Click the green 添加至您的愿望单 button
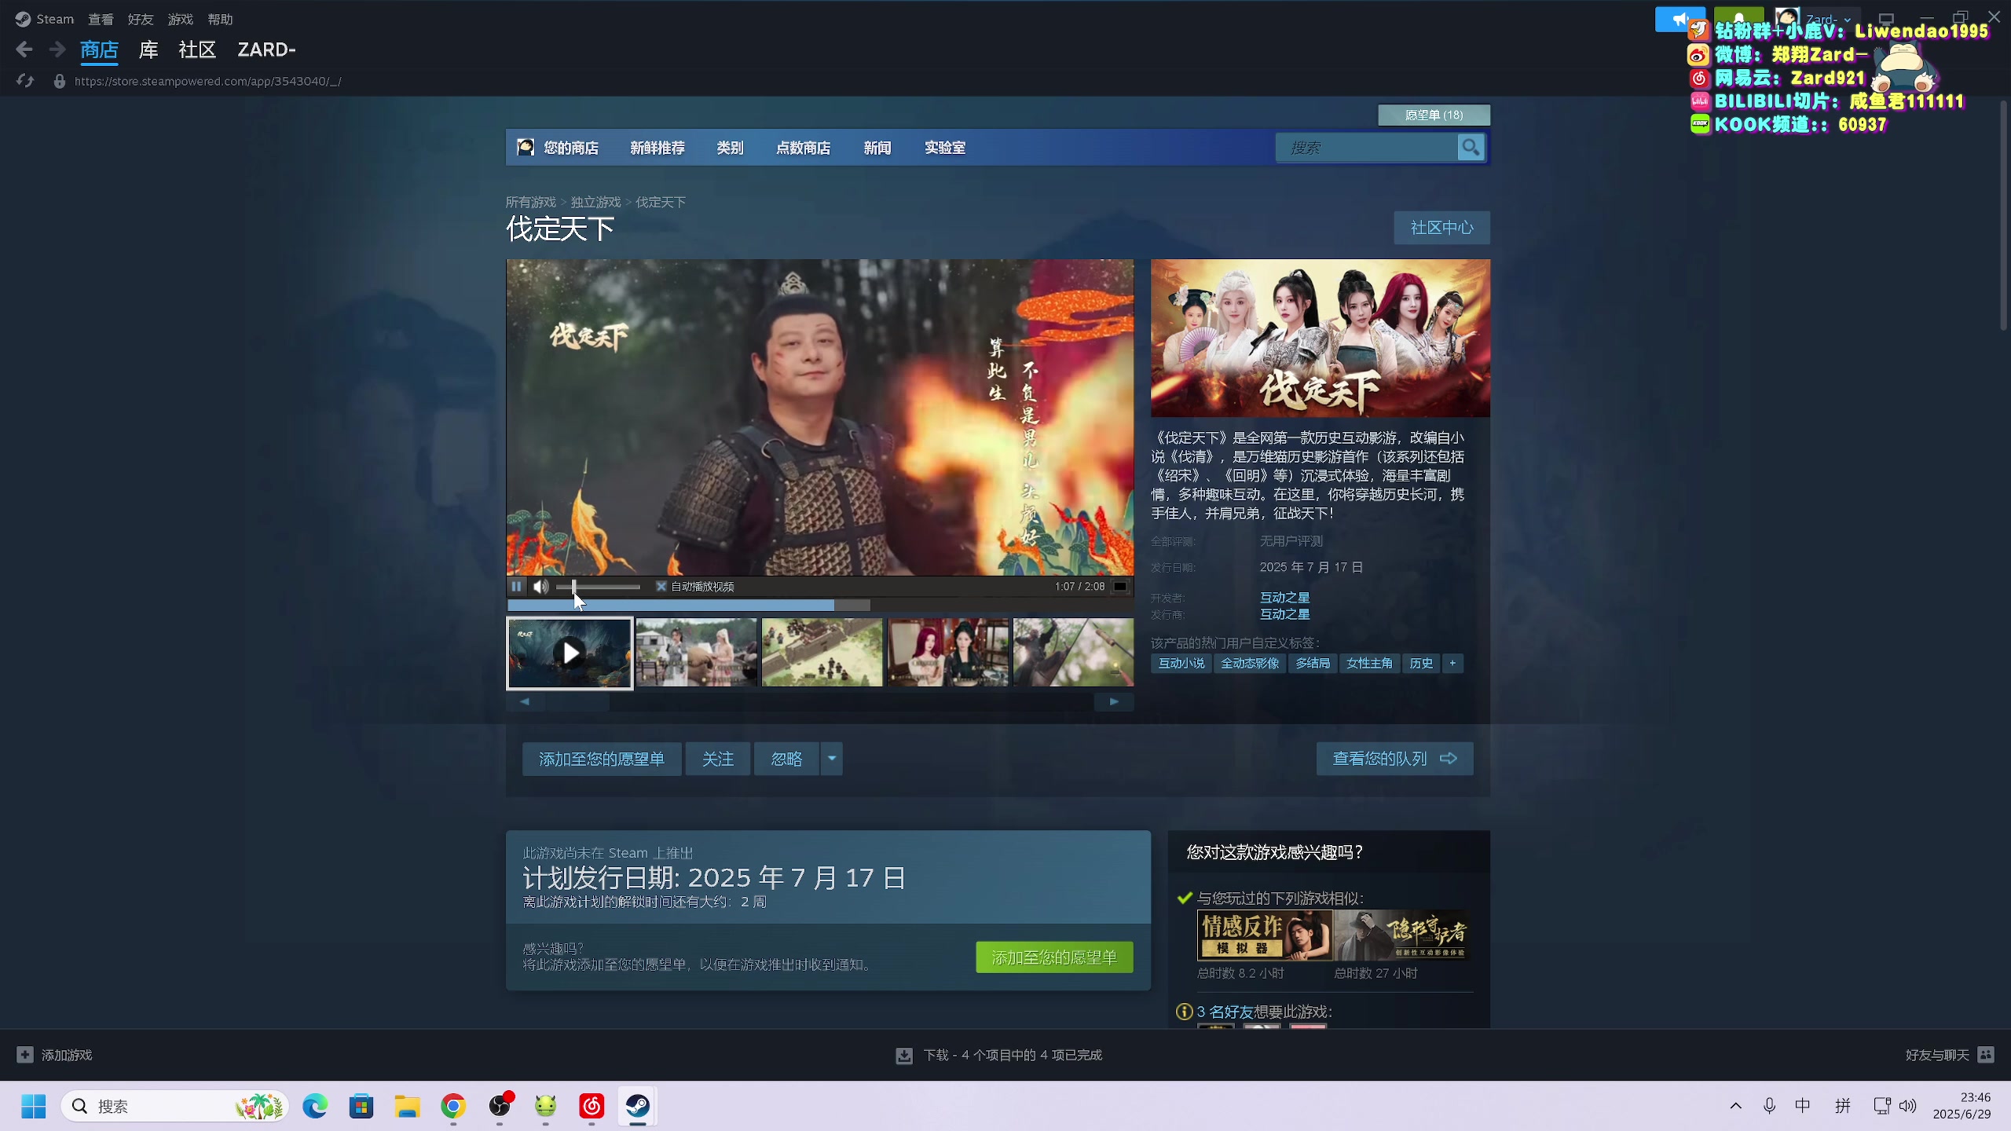The width and height of the screenshot is (2011, 1131). click(x=1054, y=957)
